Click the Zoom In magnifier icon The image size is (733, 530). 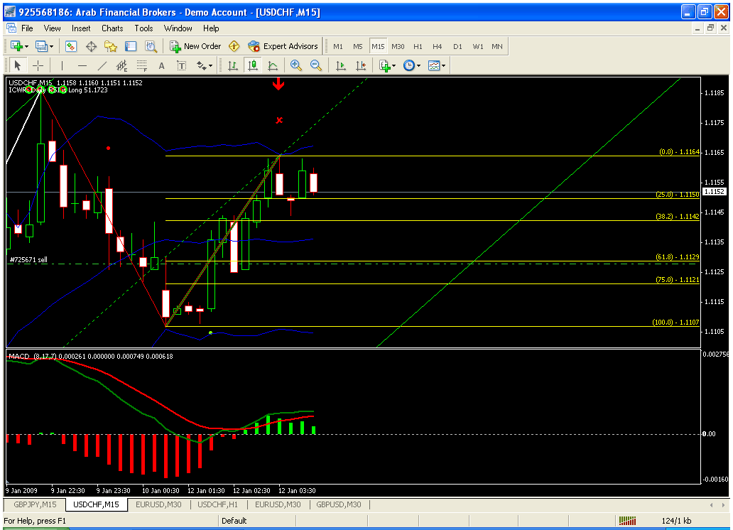pyautogui.click(x=295, y=66)
